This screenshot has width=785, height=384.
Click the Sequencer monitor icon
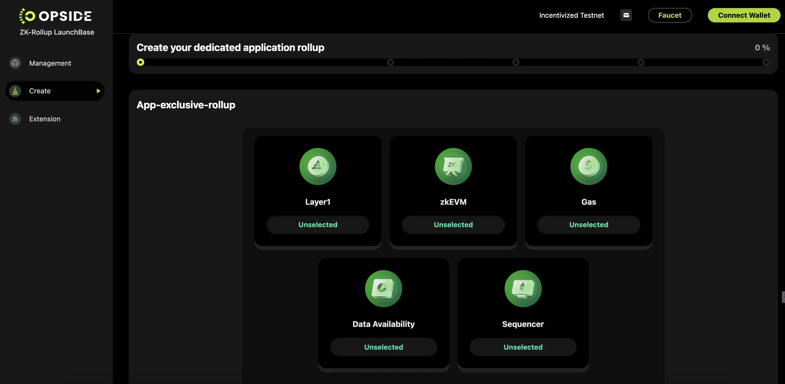tap(523, 288)
